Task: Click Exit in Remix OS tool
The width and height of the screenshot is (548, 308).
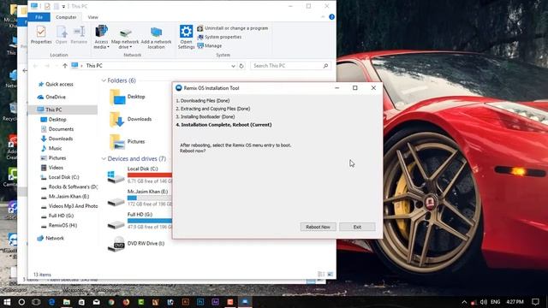Action: [357, 227]
